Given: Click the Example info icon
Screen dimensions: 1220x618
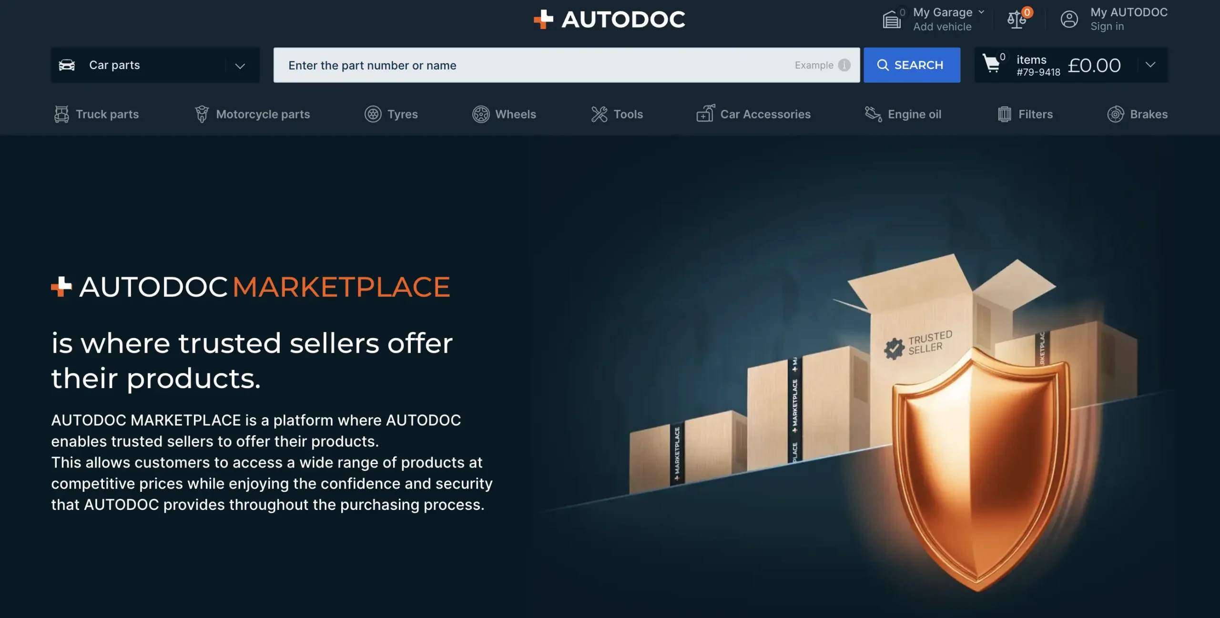Looking at the screenshot, I should (844, 65).
